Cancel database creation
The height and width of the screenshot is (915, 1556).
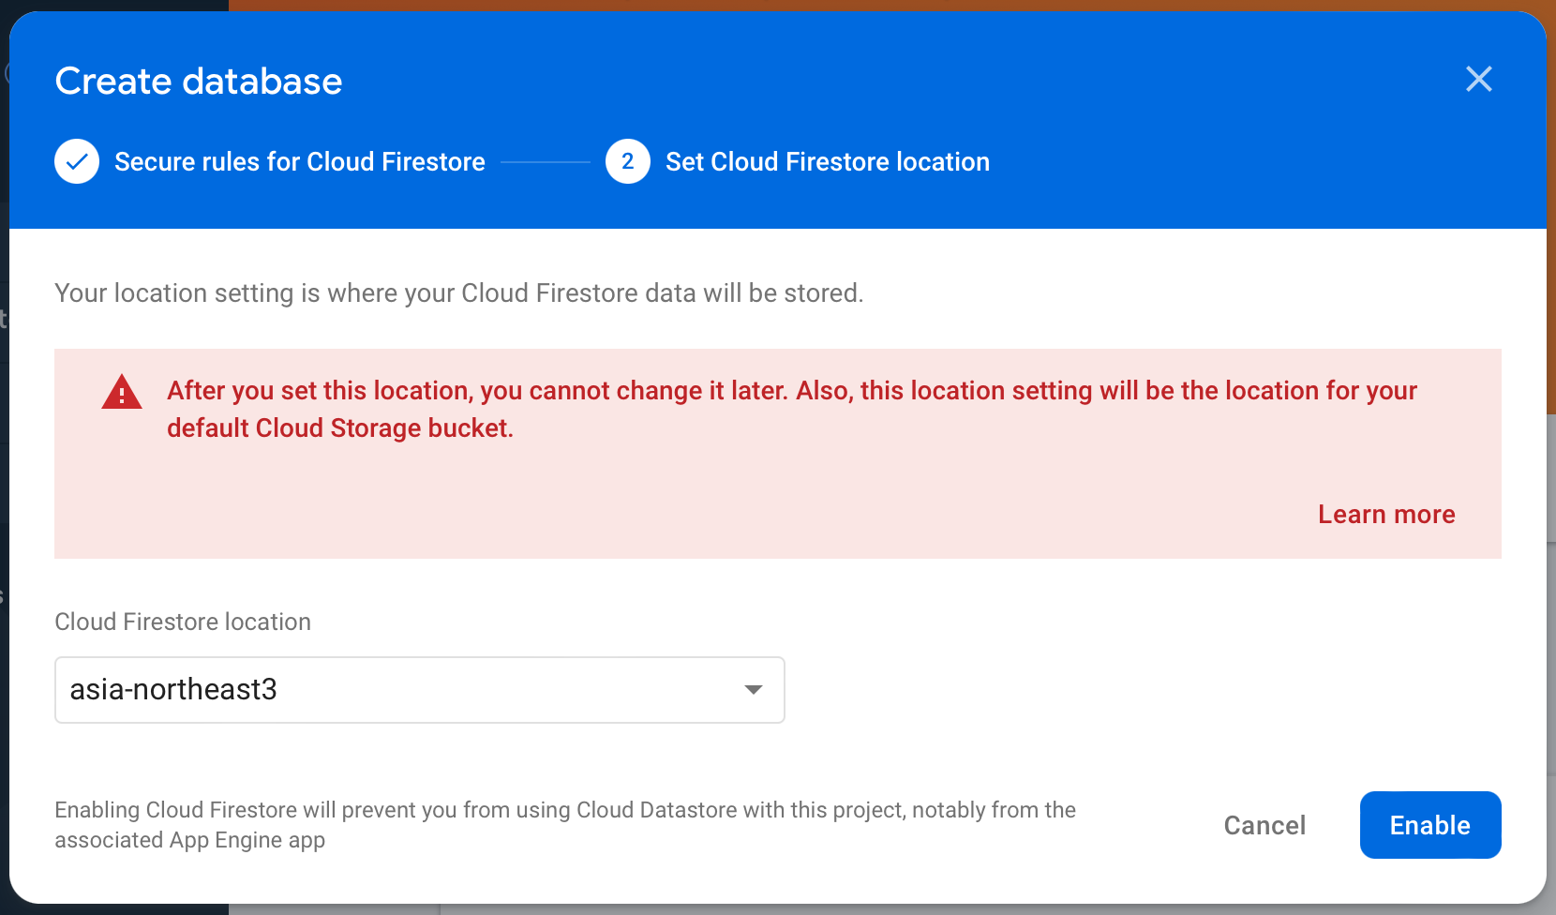pyautogui.click(x=1264, y=825)
